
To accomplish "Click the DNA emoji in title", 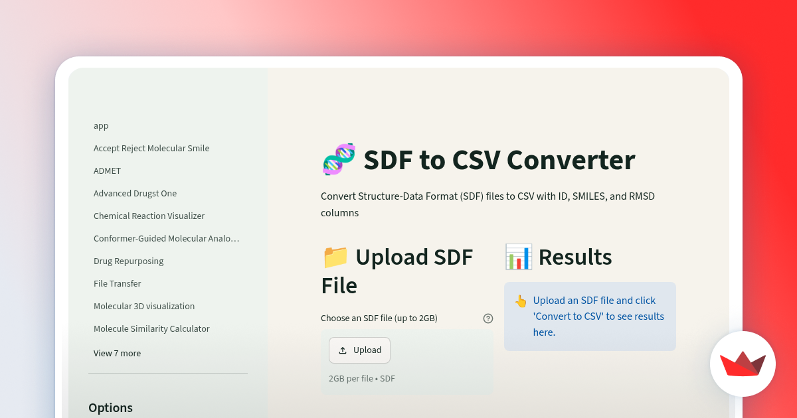I will (339, 160).
